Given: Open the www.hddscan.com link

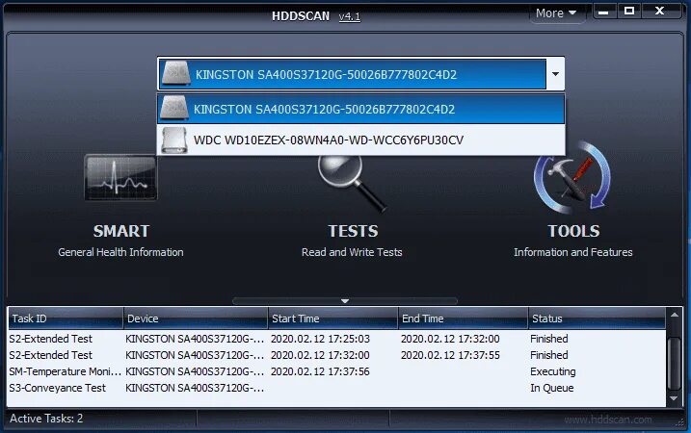Looking at the screenshot, I should [x=608, y=420].
